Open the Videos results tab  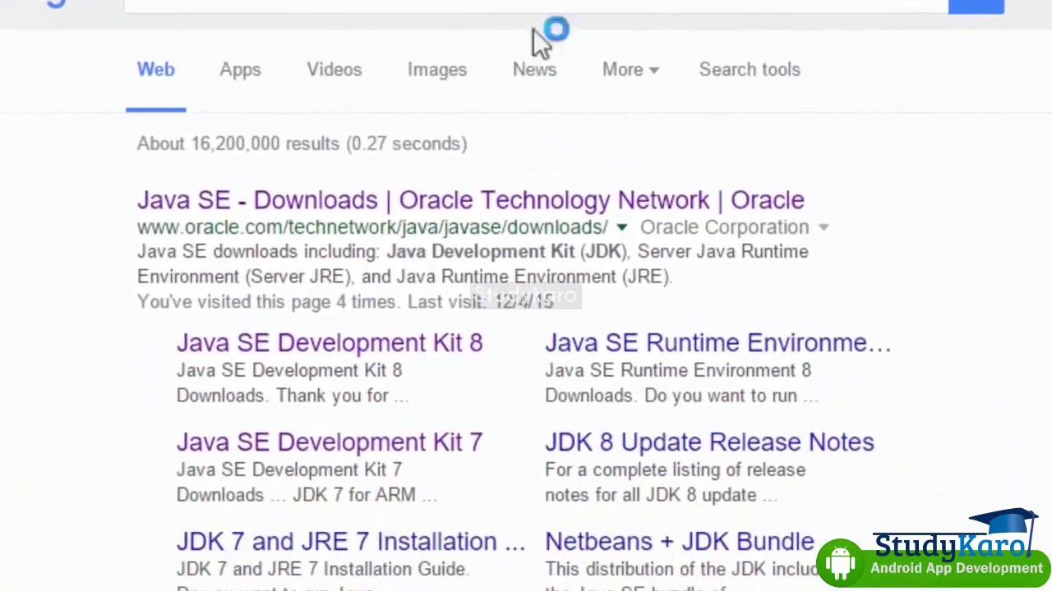point(335,70)
